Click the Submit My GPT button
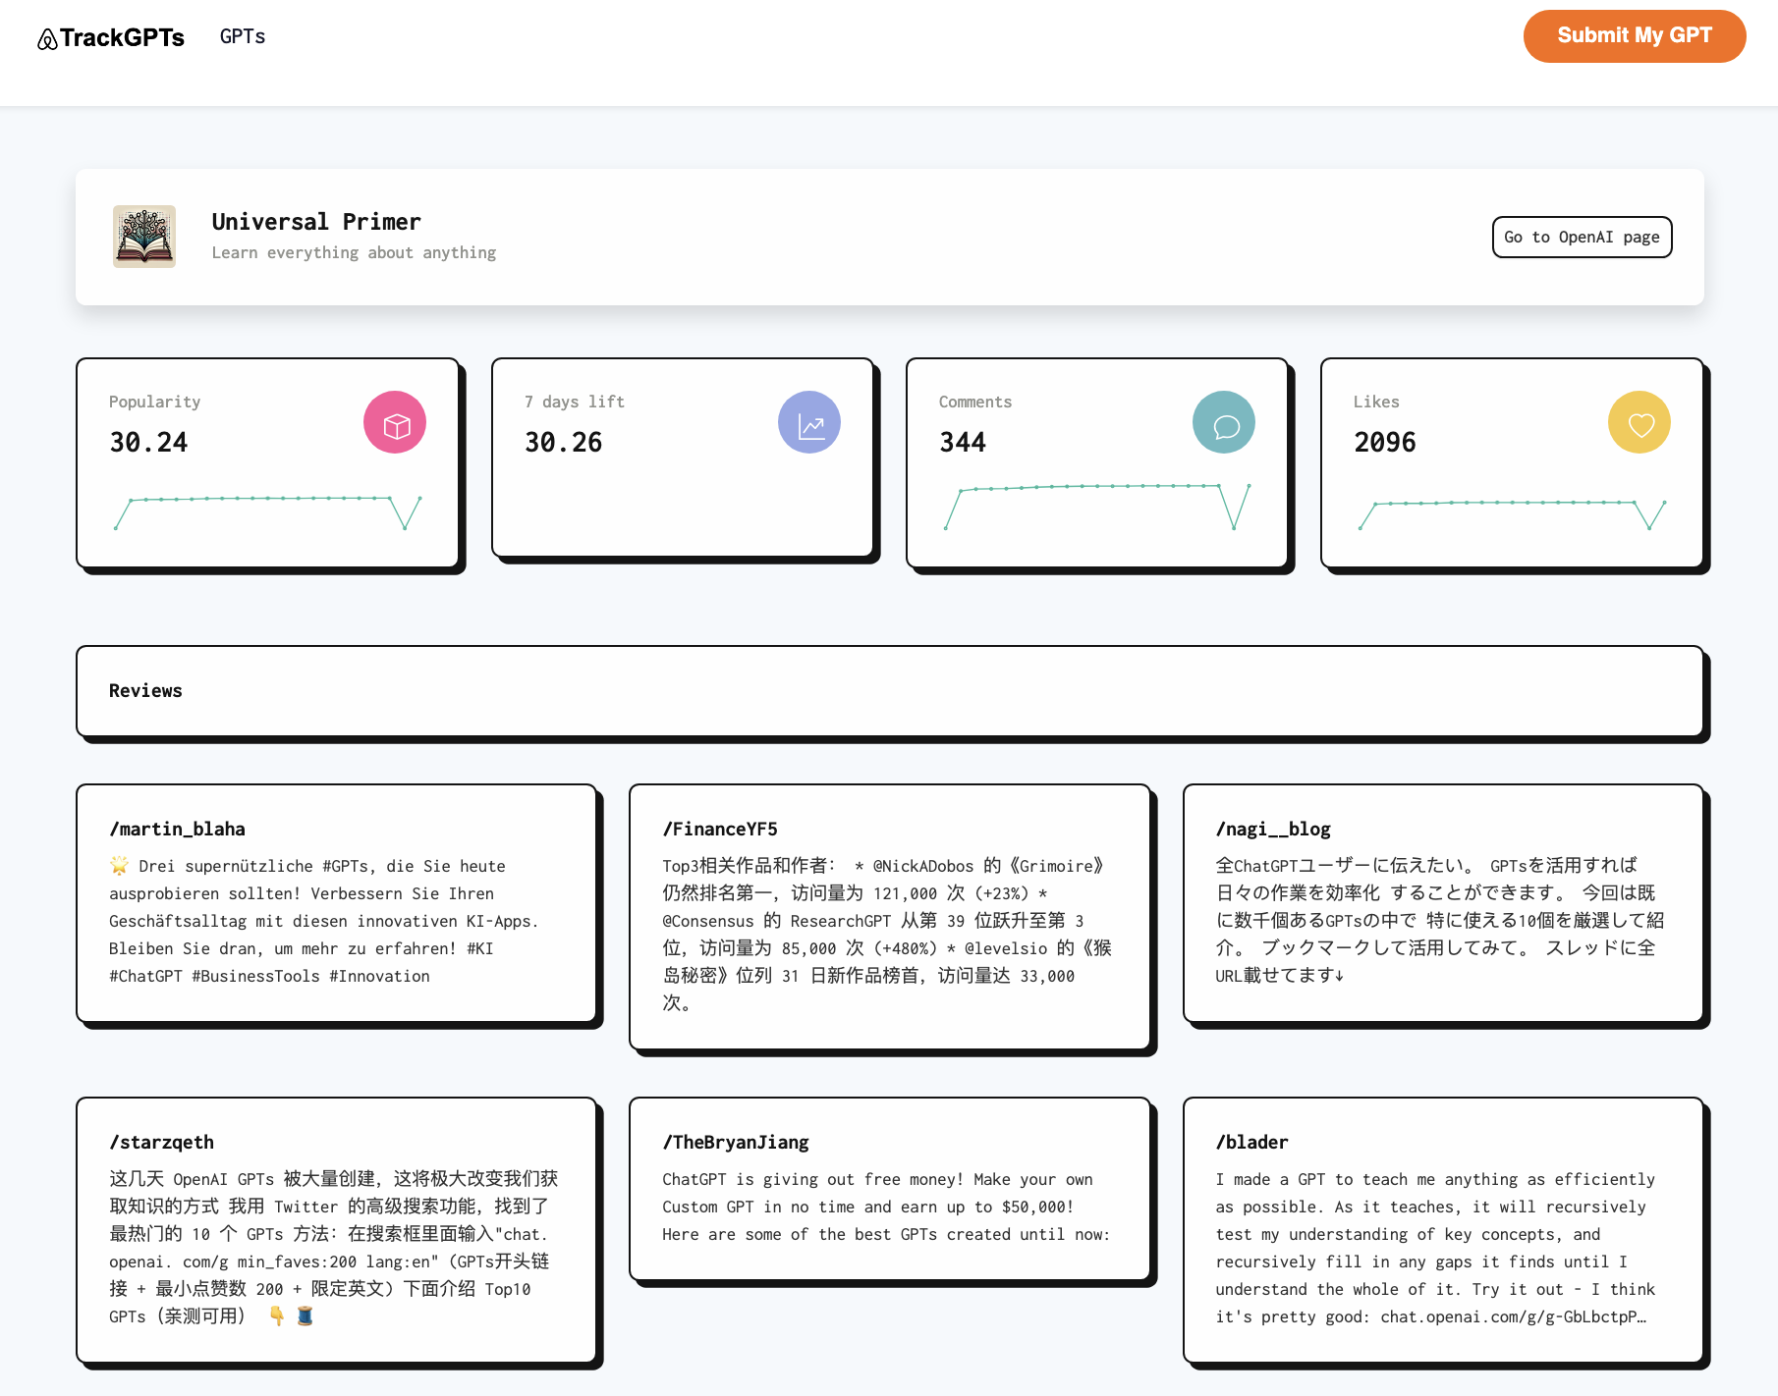 click(x=1635, y=35)
